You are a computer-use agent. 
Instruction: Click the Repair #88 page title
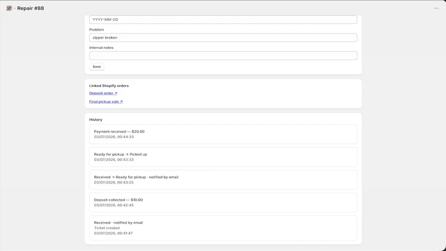click(31, 8)
